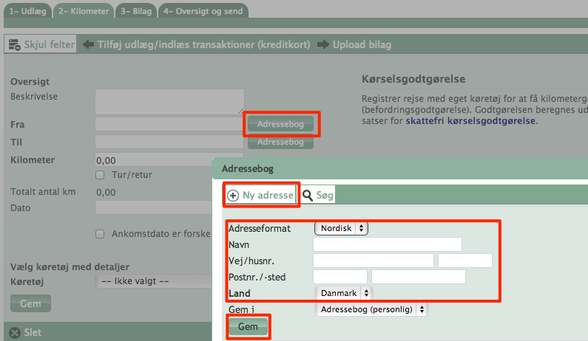The height and width of the screenshot is (341, 588).
Task: Open the Gem i Adressebog (personlig) dropdown
Action: (x=371, y=309)
